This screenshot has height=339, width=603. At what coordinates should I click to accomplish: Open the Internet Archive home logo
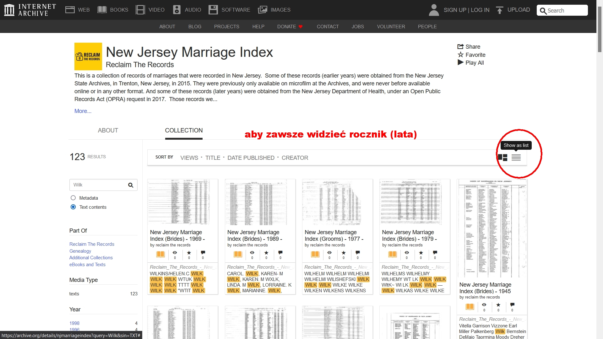tap(30, 10)
